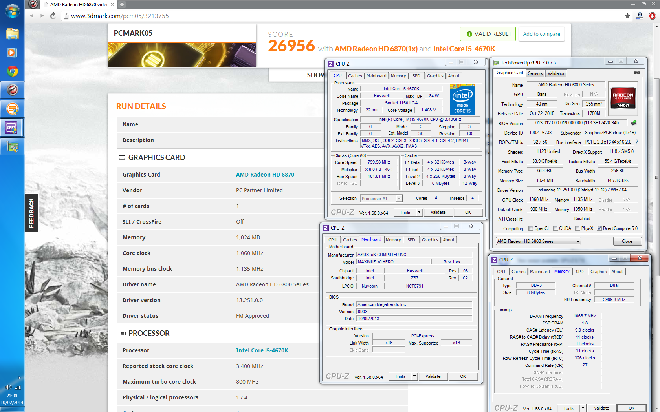Click the score number 26956

point(291,46)
